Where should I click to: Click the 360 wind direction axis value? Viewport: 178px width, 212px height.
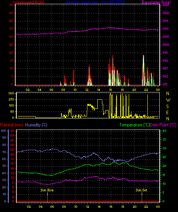[x=11, y=93]
